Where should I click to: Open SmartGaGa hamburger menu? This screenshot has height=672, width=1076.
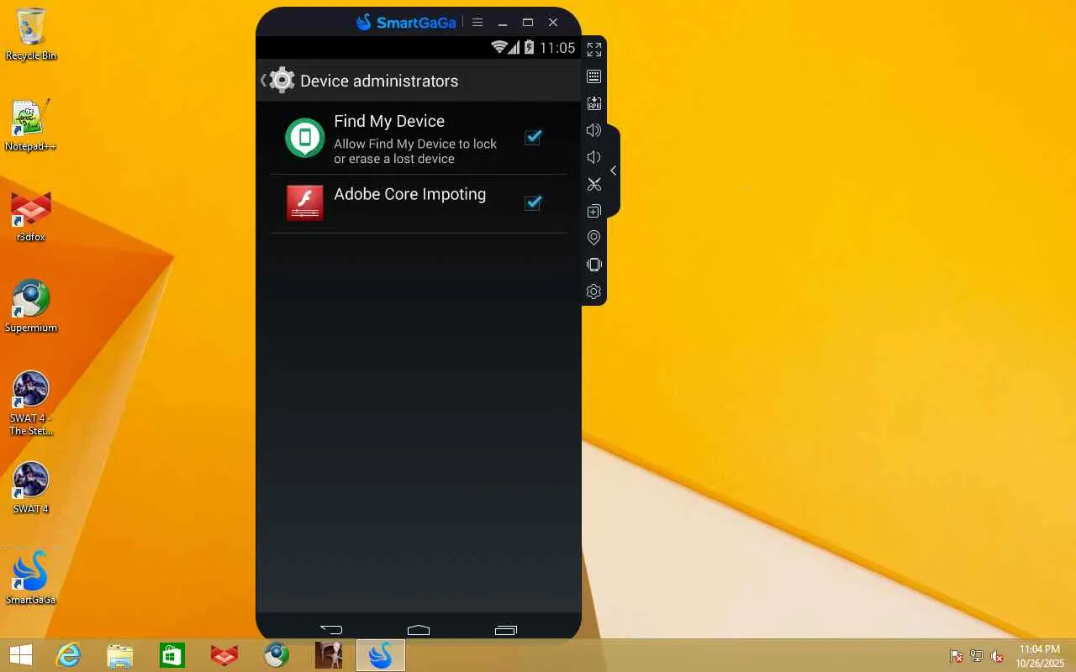(x=477, y=23)
